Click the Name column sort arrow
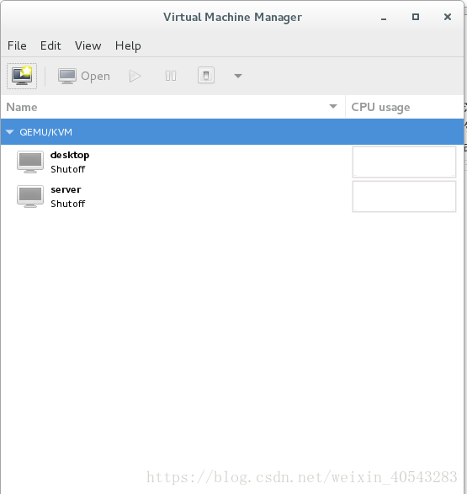Viewport: 467px width, 494px height. (x=333, y=107)
